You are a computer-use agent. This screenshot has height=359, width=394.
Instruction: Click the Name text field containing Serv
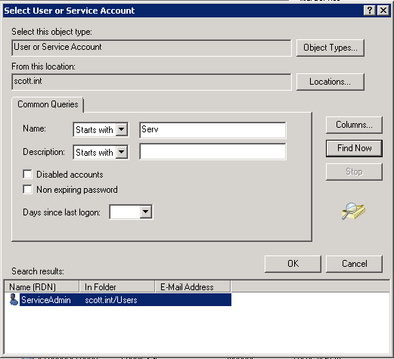(213, 130)
